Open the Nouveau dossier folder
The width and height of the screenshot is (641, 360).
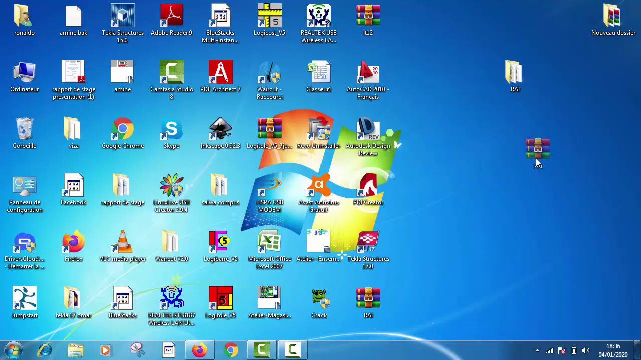pos(613,16)
